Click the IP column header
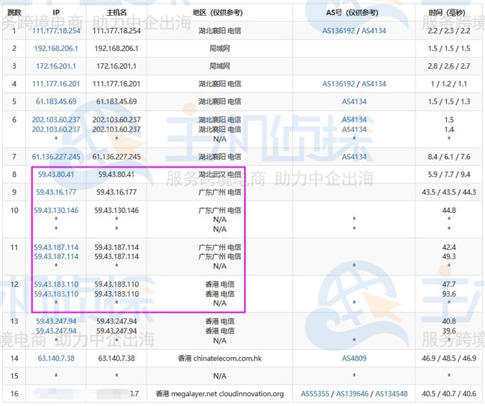This screenshot has width=485, height=406. point(56,12)
